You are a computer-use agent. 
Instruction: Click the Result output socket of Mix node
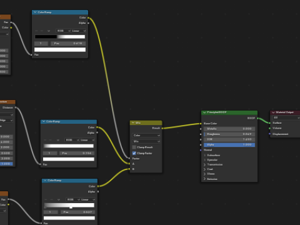(162, 128)
